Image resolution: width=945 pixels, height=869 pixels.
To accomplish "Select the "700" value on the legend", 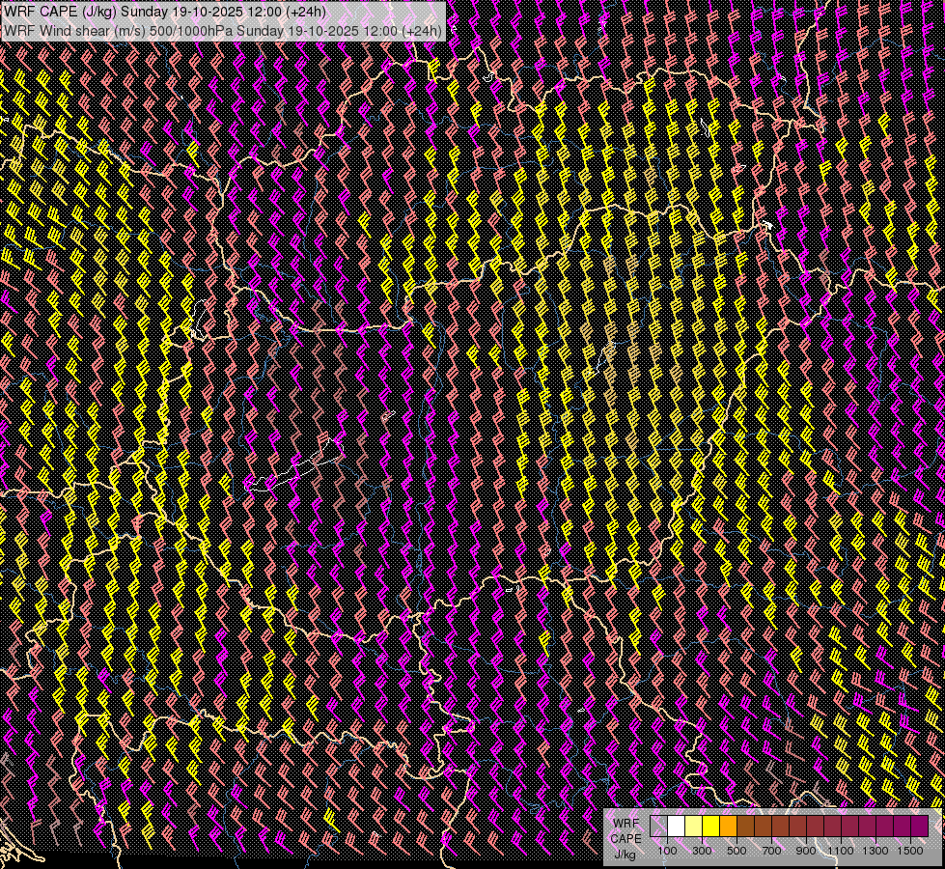I will [x=771, y=851].
